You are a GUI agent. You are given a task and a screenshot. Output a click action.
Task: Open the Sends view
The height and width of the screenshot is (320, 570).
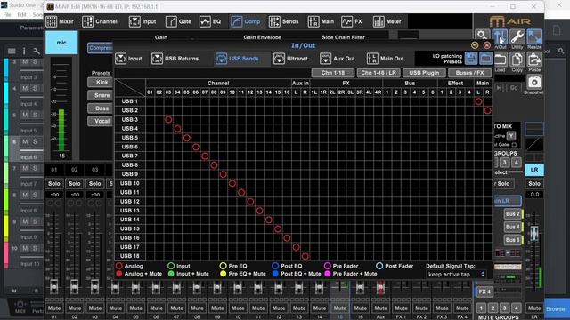coord(283,21)
